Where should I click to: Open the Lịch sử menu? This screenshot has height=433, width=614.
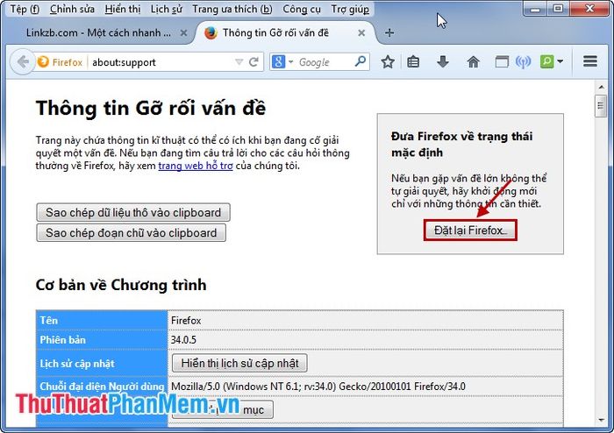(x=167, y=9)
